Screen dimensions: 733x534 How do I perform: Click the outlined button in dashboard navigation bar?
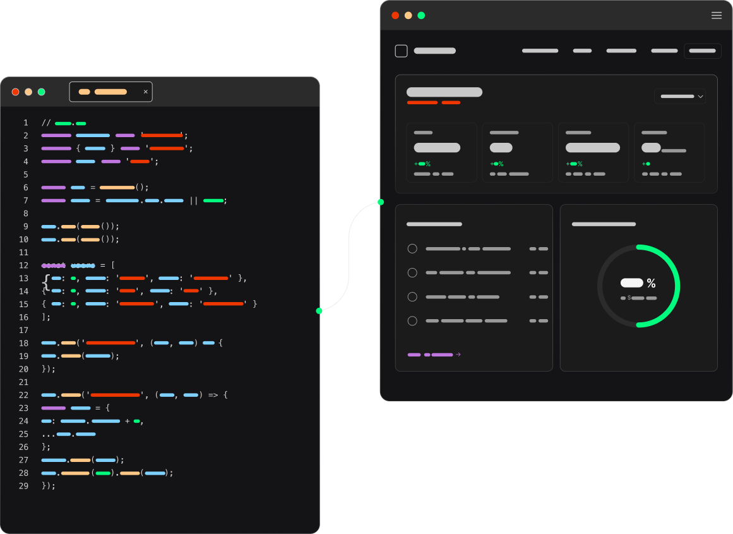pyautogui.click(x=702, y=51)
